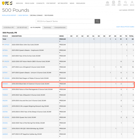Open the News menu
The width and height of the screenshot is (135, 139).
(72, 3)
